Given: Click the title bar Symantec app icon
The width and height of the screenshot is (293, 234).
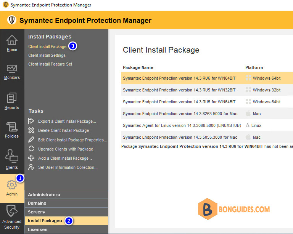Looking at the screenshot, I should [6, 5].
